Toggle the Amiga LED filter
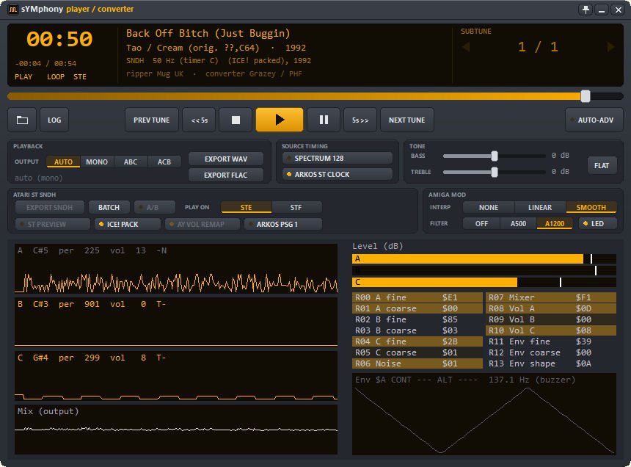This screenshot has height=467, width=631. [597, 223]
